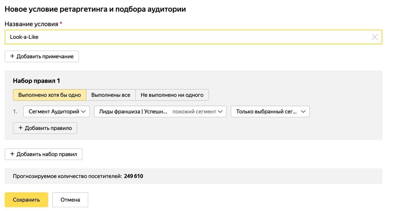Screen dimensions: 394x211
Task: Click plus icon beside Добавить примечание
Action: 12,57
